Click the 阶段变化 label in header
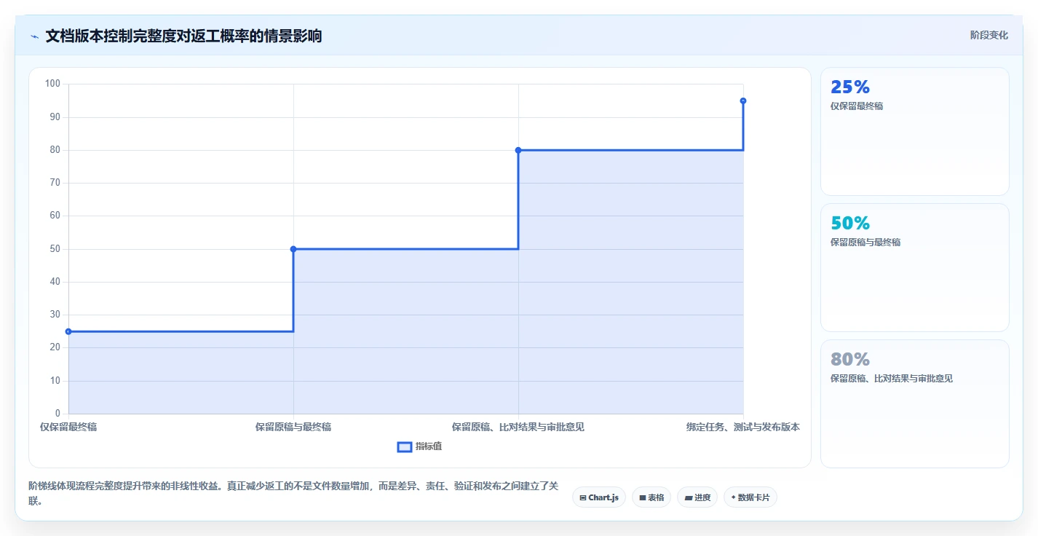The image size is (1038, 536). point(989,35)
